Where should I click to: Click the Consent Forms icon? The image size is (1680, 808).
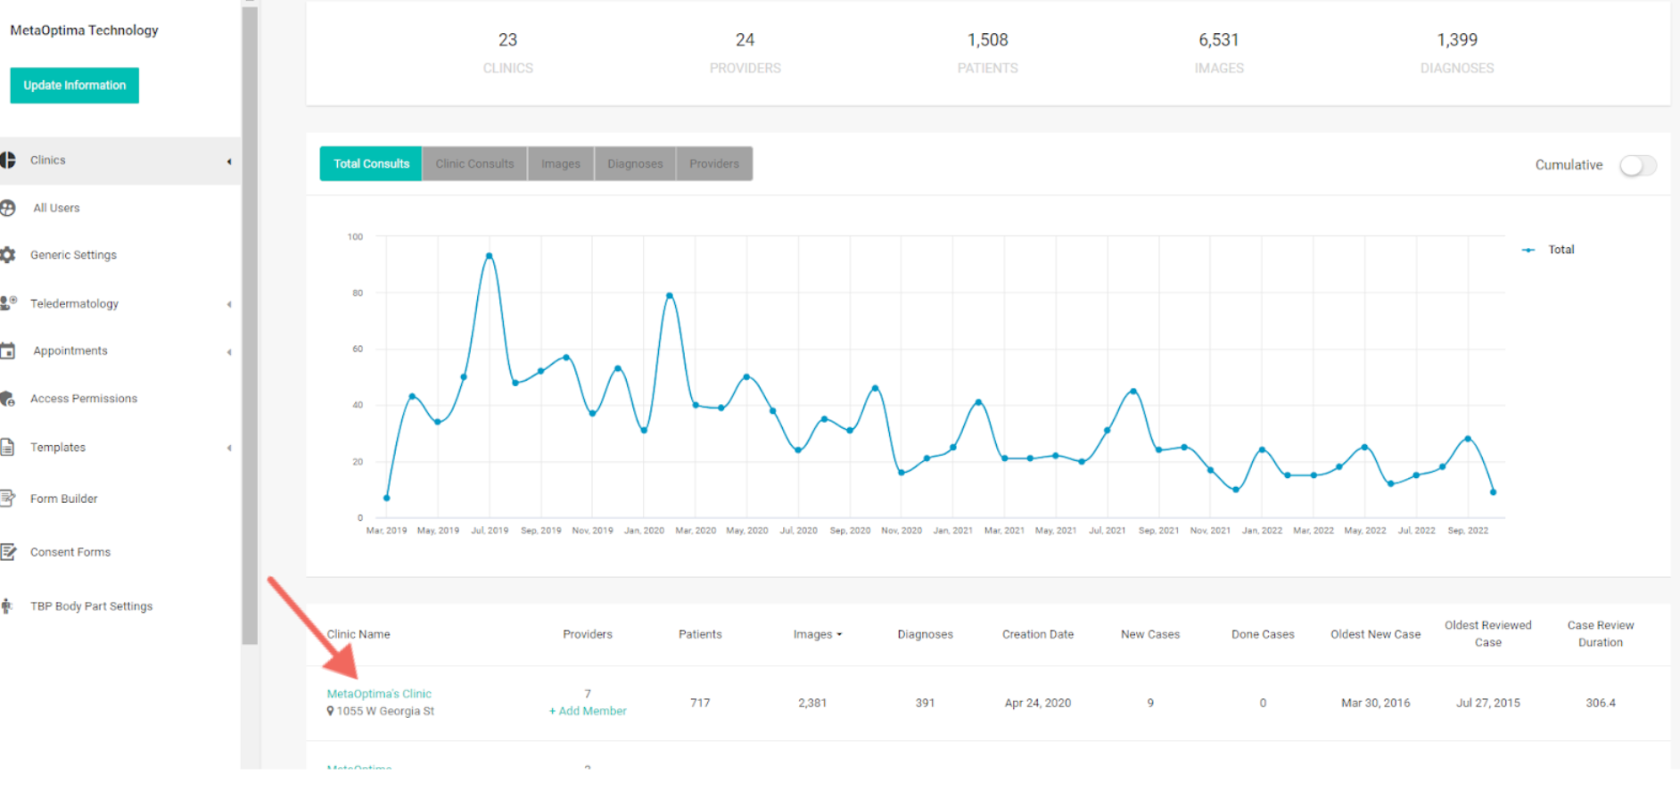click(8, 552)
